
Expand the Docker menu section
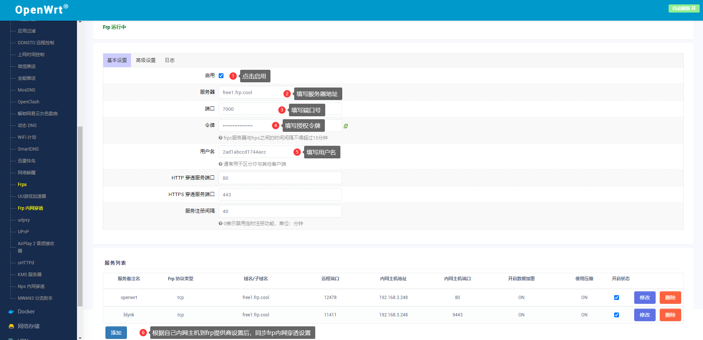pos(26,312)
